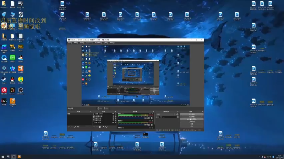The width and height of the screenshot is (284, 159).
Task: Lock the text (GDI+) source
Action: pyautogui.click(x=116, y=114)
